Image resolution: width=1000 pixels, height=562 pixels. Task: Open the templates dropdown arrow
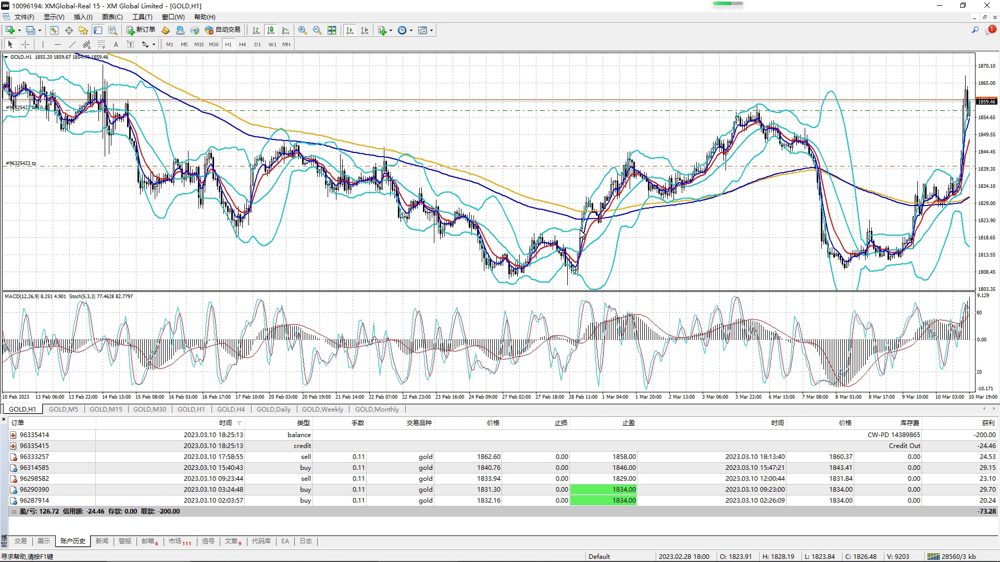pos(431,30)
